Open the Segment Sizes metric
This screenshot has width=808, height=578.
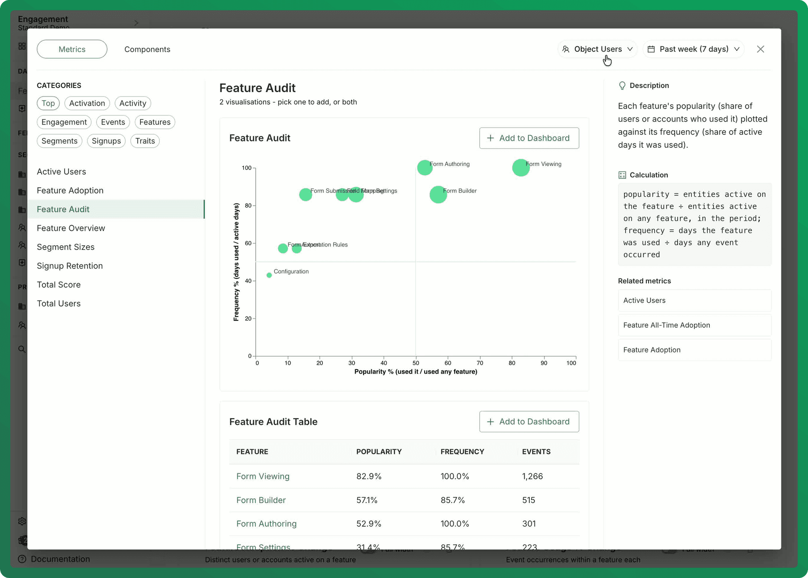pos(116,247)
